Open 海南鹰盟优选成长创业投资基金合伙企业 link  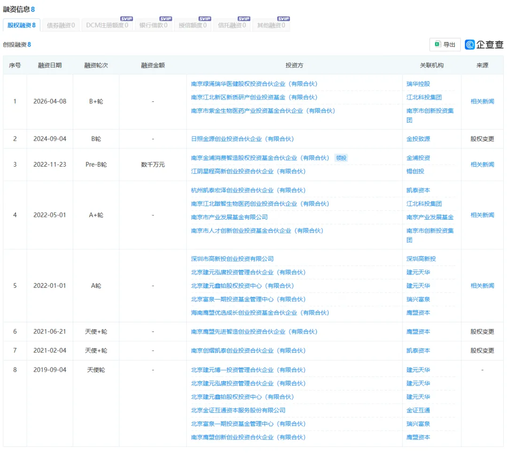tap(260, 313)
